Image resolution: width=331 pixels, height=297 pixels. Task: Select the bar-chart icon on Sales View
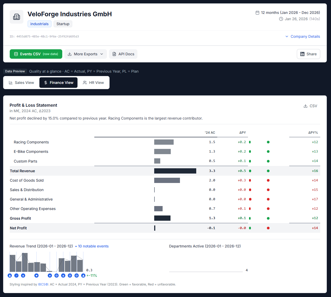[x=11, y=82]
